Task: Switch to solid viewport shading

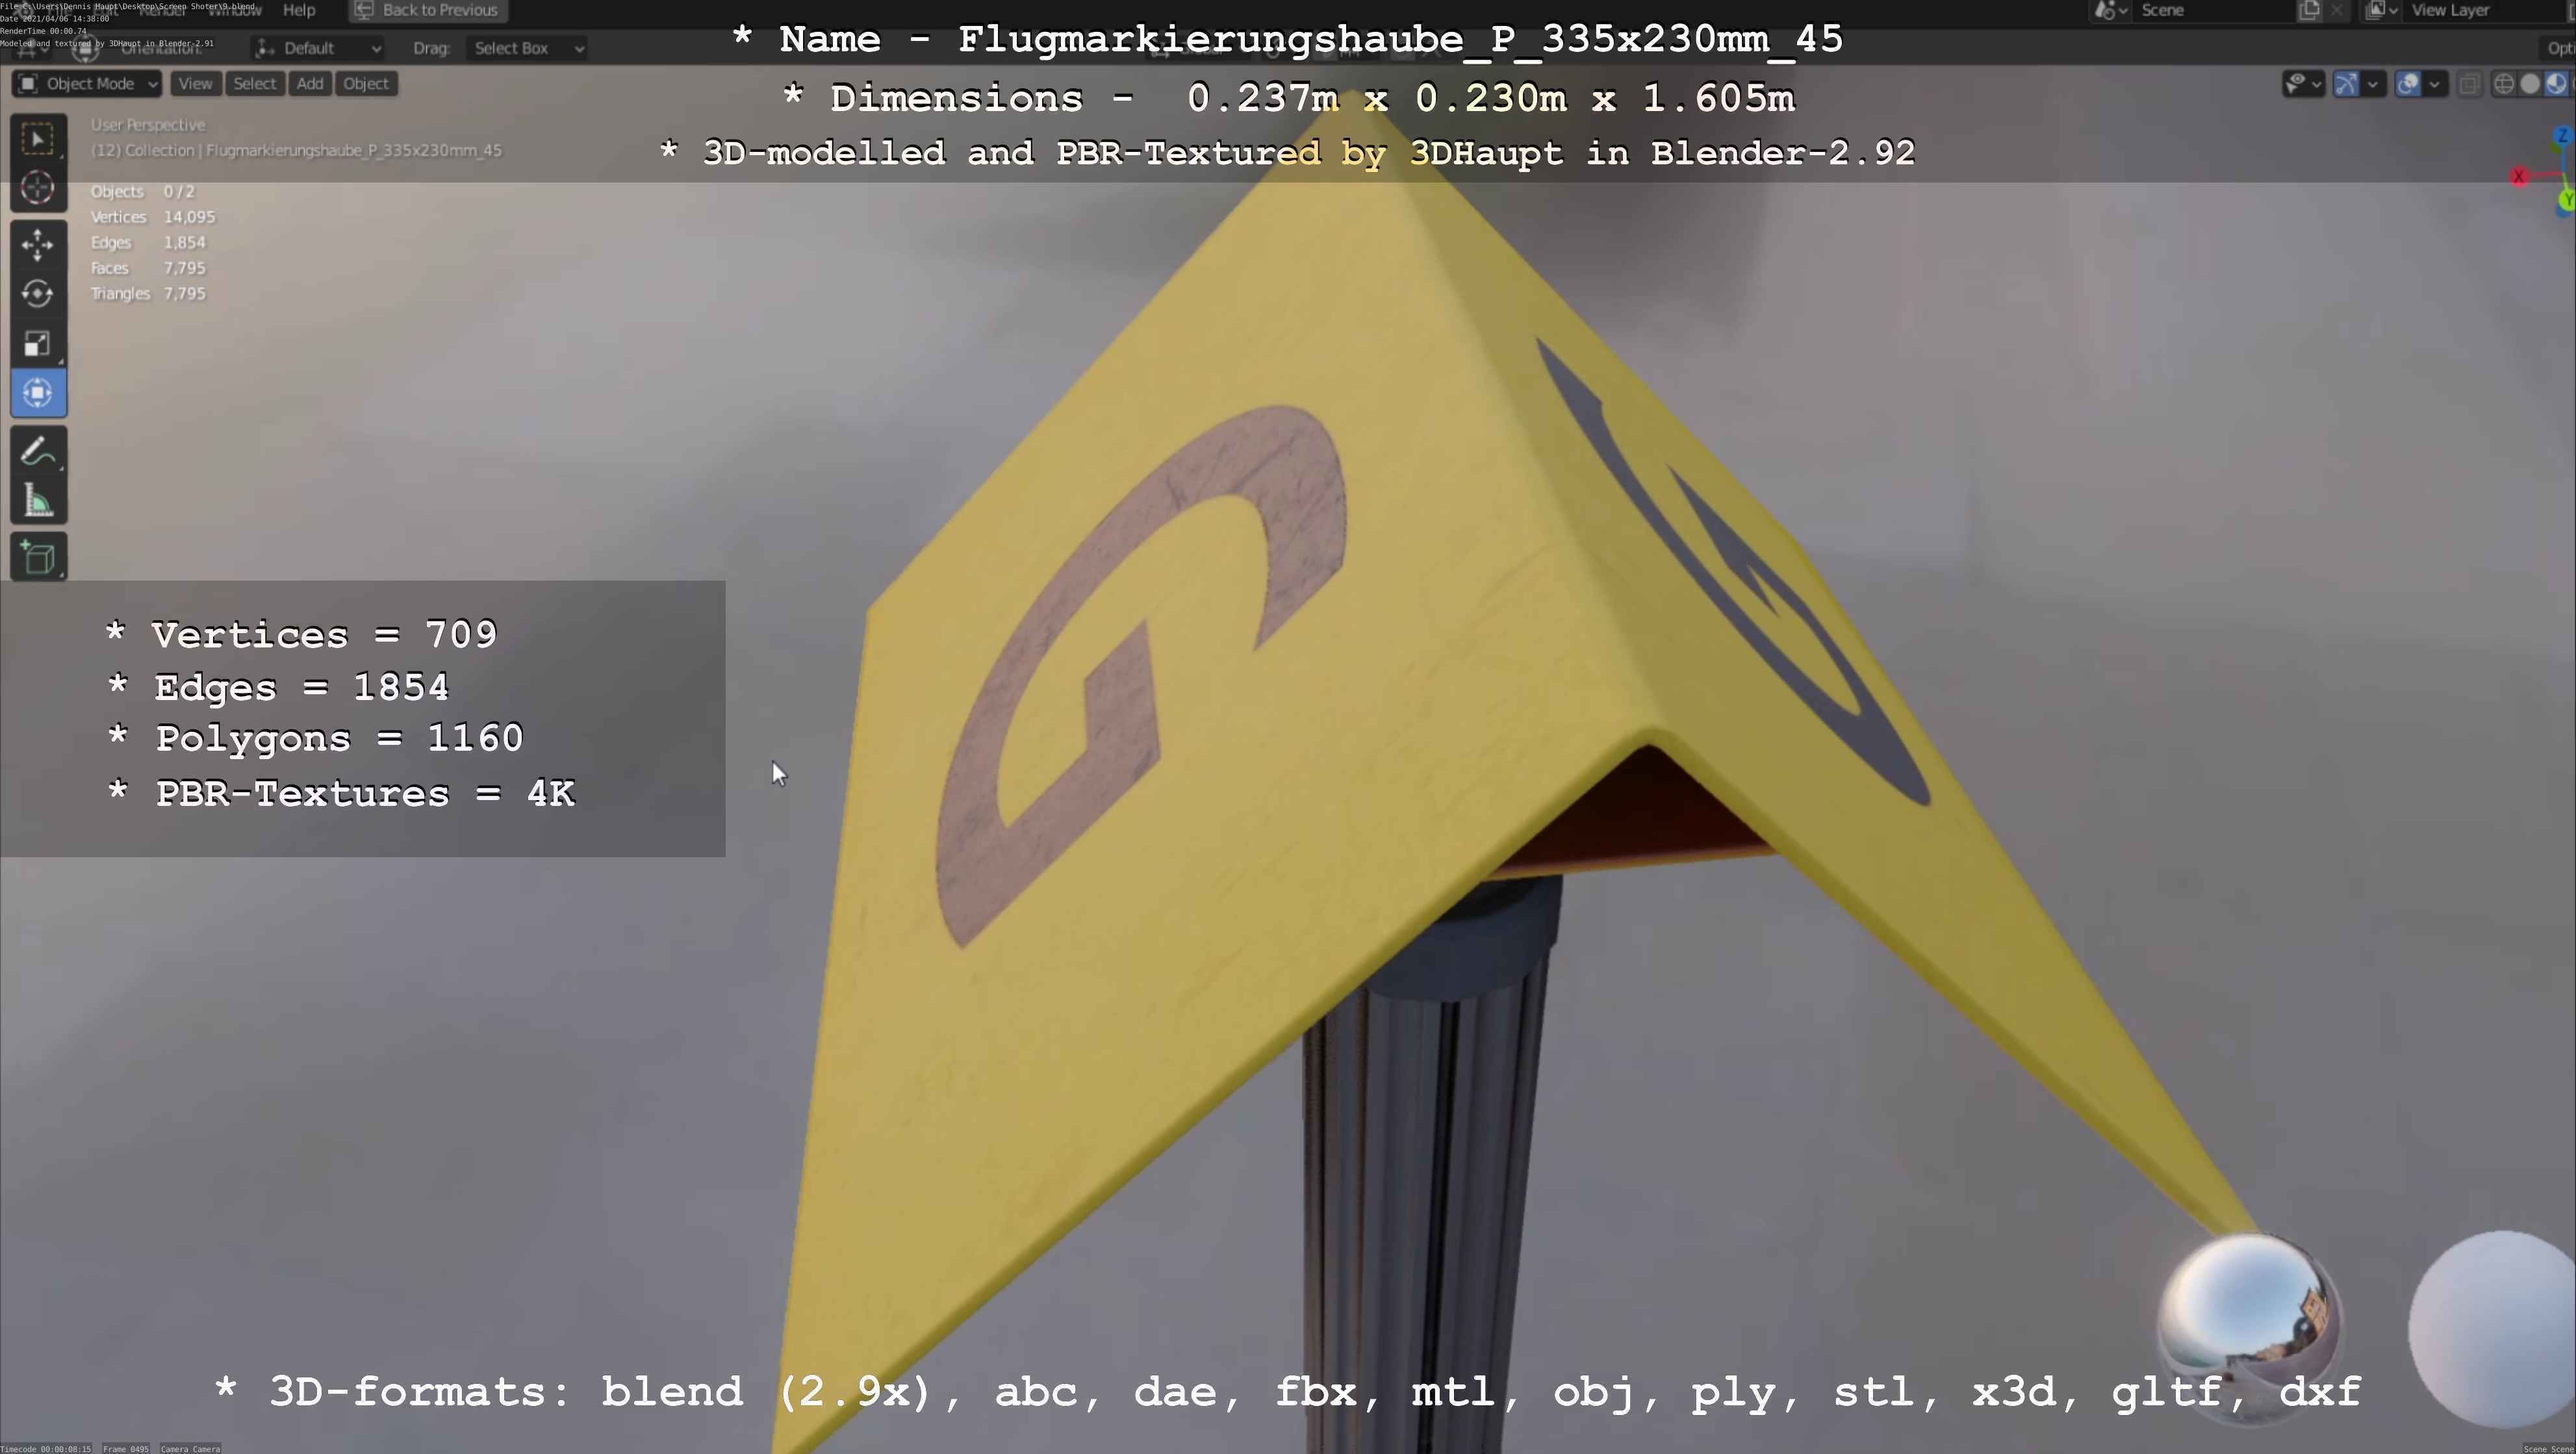Action: [x=2530, y=84]
